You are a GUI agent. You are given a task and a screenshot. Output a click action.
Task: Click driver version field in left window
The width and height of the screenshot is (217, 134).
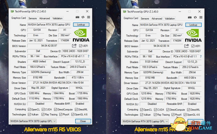pos(58,83)
